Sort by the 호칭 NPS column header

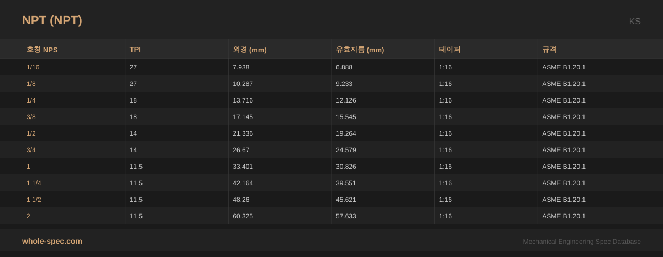[42, 50]
